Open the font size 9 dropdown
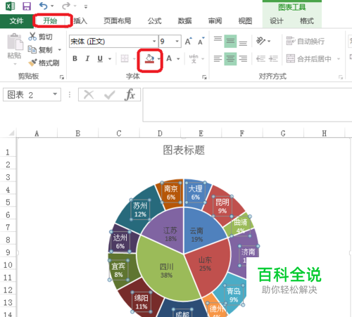352x317 pixels. point(177,41)
